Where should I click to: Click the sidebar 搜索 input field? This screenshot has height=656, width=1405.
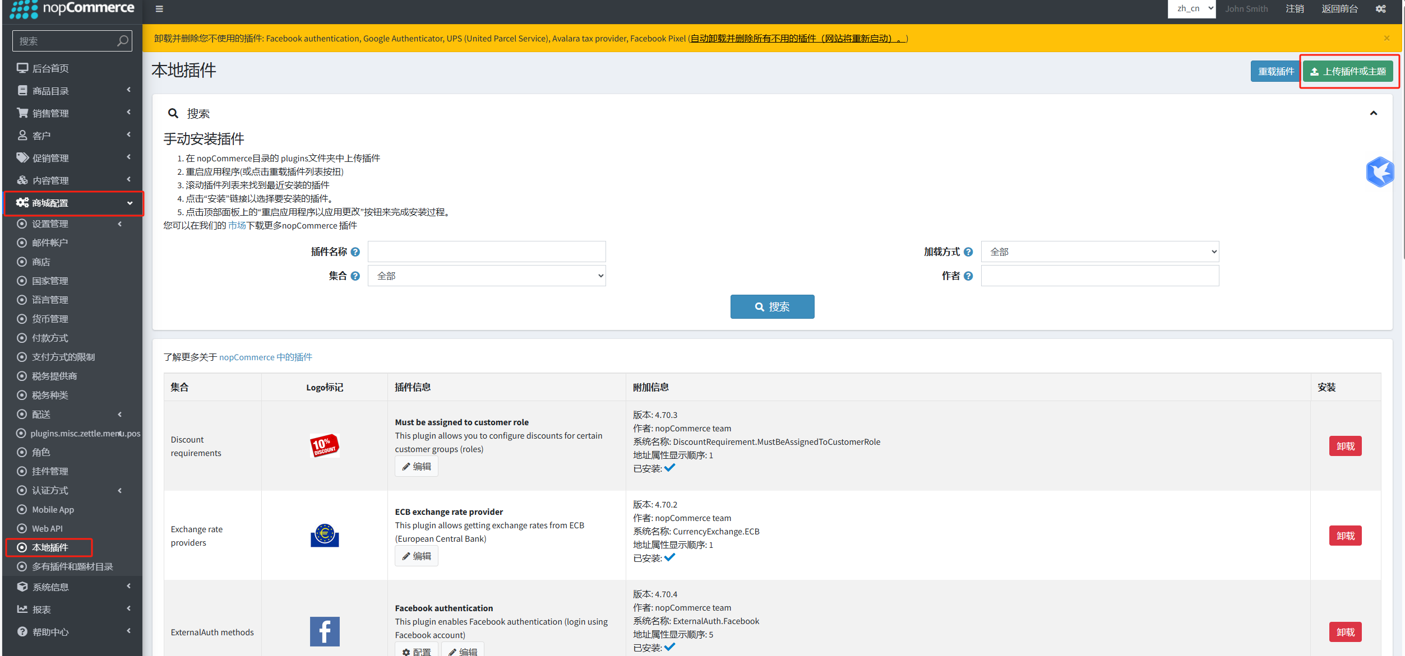coord(64,41)
